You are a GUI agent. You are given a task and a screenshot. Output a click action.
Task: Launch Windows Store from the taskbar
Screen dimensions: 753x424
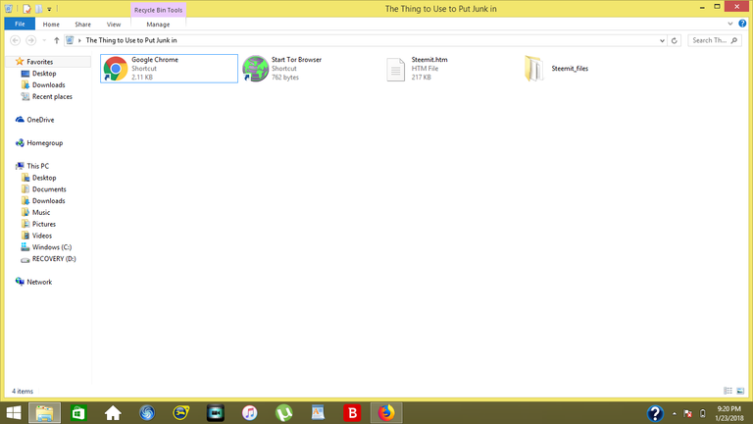click(78, 413)
